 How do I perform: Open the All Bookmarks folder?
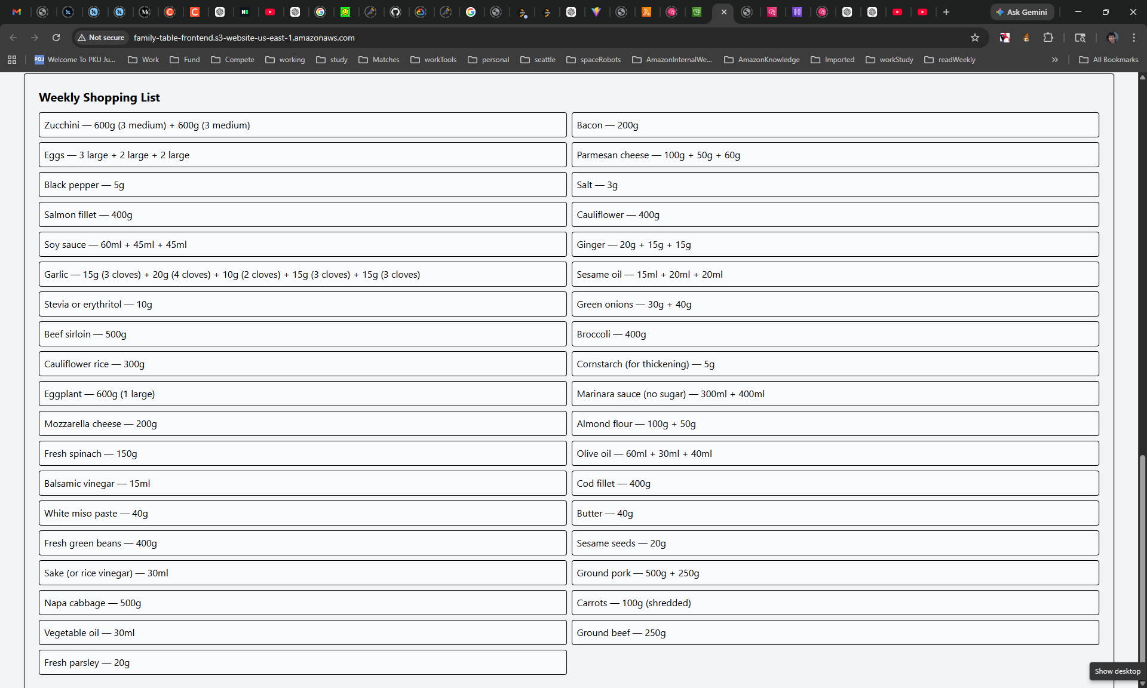(1109, 60)
